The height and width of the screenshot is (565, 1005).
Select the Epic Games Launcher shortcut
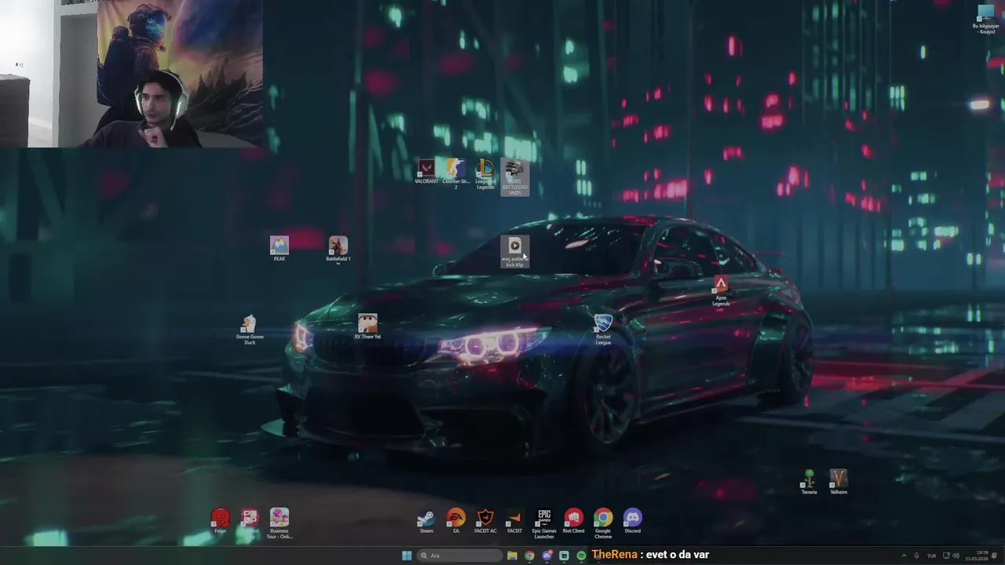coord(544,523)
